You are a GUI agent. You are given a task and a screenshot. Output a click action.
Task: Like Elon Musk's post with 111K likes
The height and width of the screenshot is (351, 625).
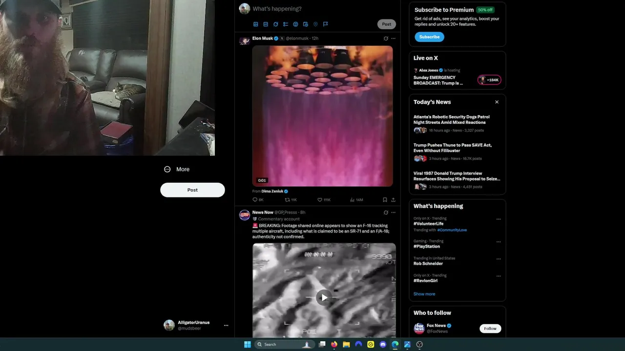click(x=324, y=200)
